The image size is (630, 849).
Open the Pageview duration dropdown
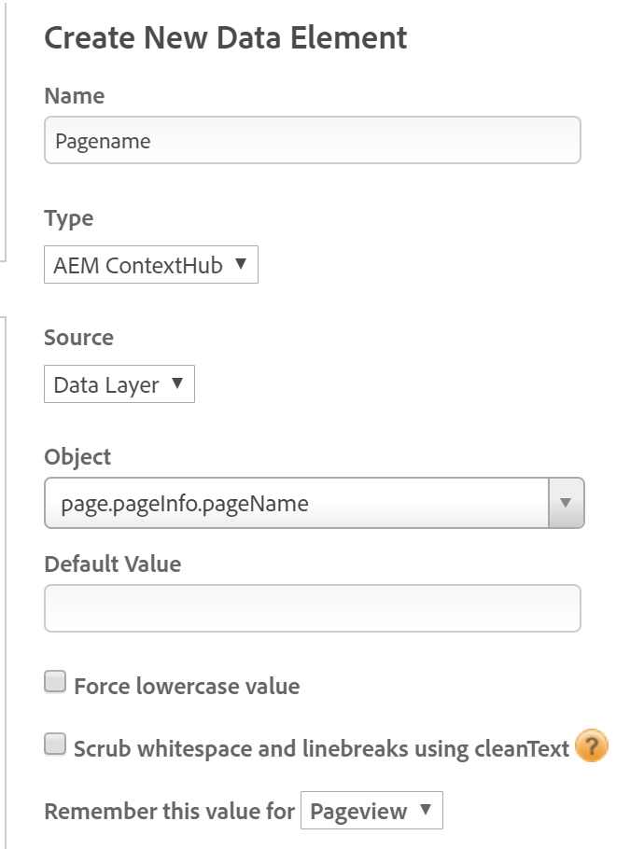[x=371, y=811]
